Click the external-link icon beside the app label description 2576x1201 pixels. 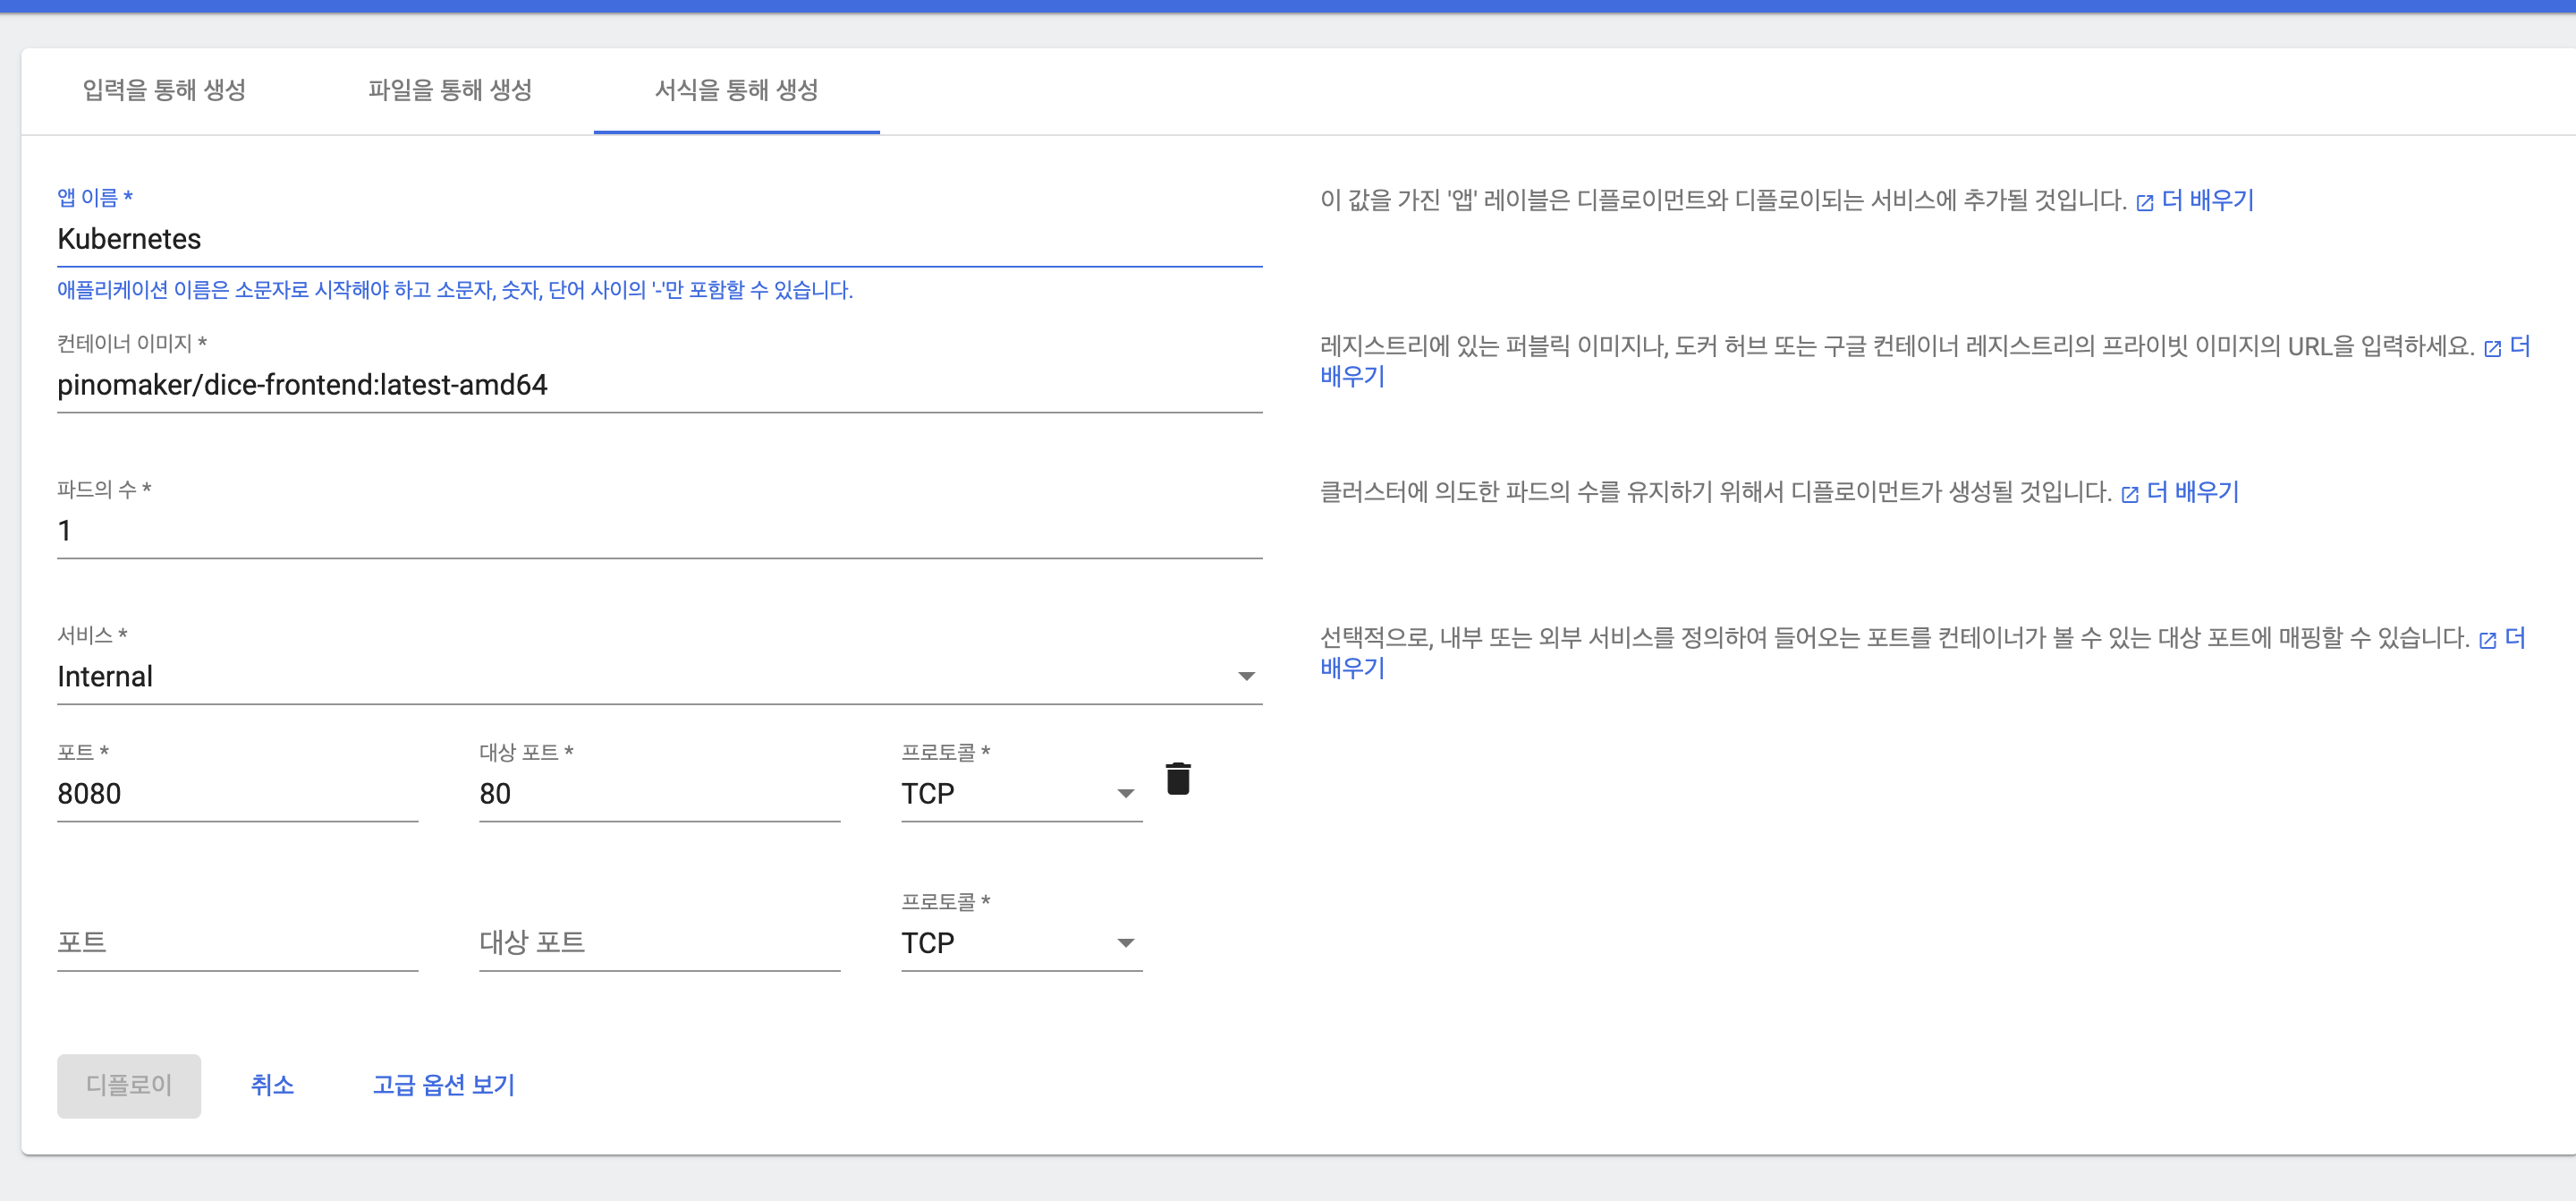click(x=2144, y=203)
